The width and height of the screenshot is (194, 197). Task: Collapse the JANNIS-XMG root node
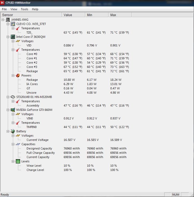[3, 20]
